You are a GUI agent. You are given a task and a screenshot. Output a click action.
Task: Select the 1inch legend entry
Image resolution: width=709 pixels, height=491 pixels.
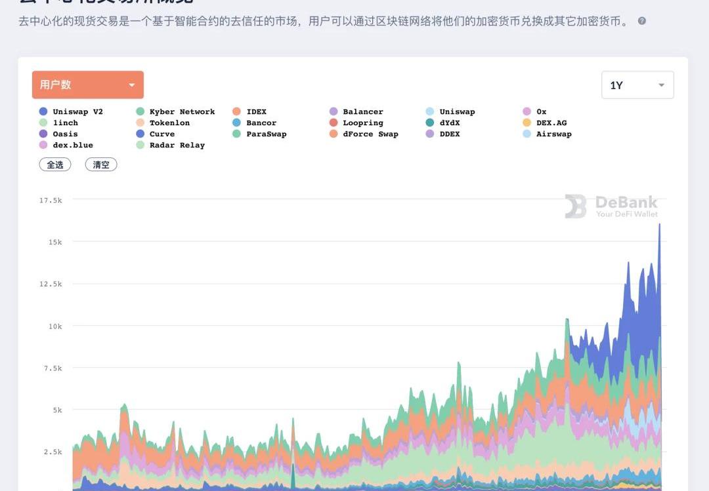click(65, 123)
